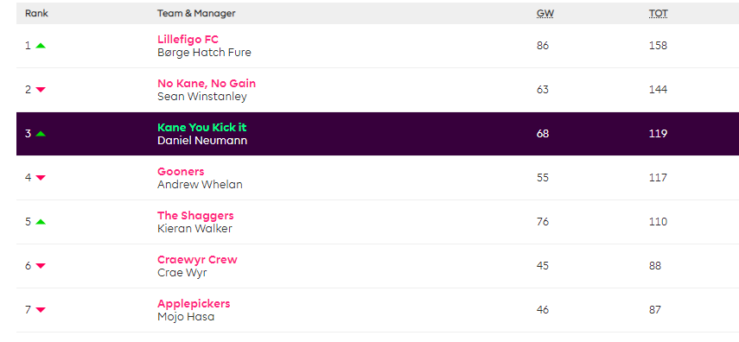Open Kane You Kick it team
739x342 pixels.
(201, 128)
